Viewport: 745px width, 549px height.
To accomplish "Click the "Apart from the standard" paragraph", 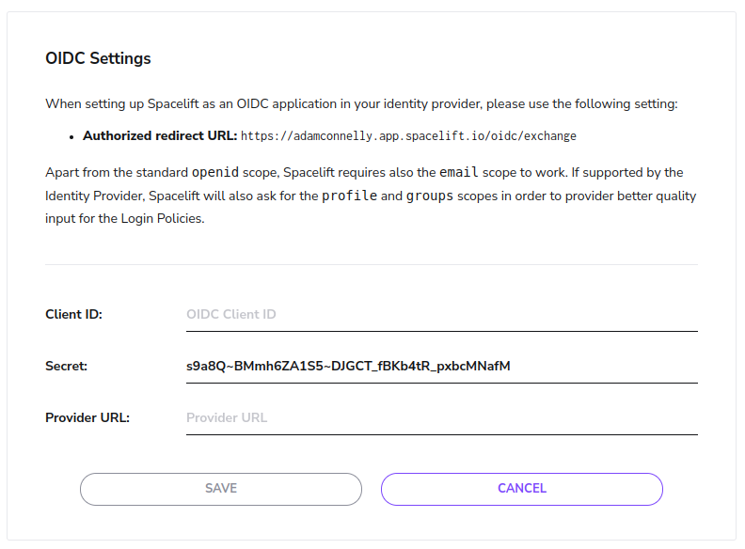I will click(118, 173).
